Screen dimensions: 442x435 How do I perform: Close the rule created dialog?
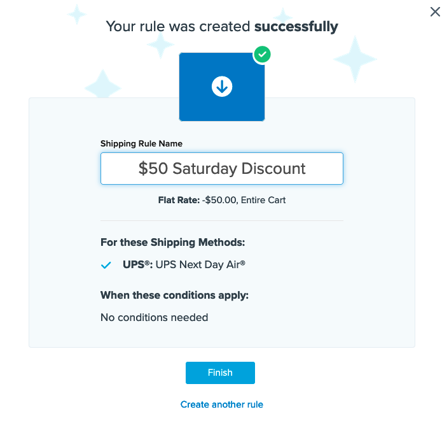pos(435,11)
